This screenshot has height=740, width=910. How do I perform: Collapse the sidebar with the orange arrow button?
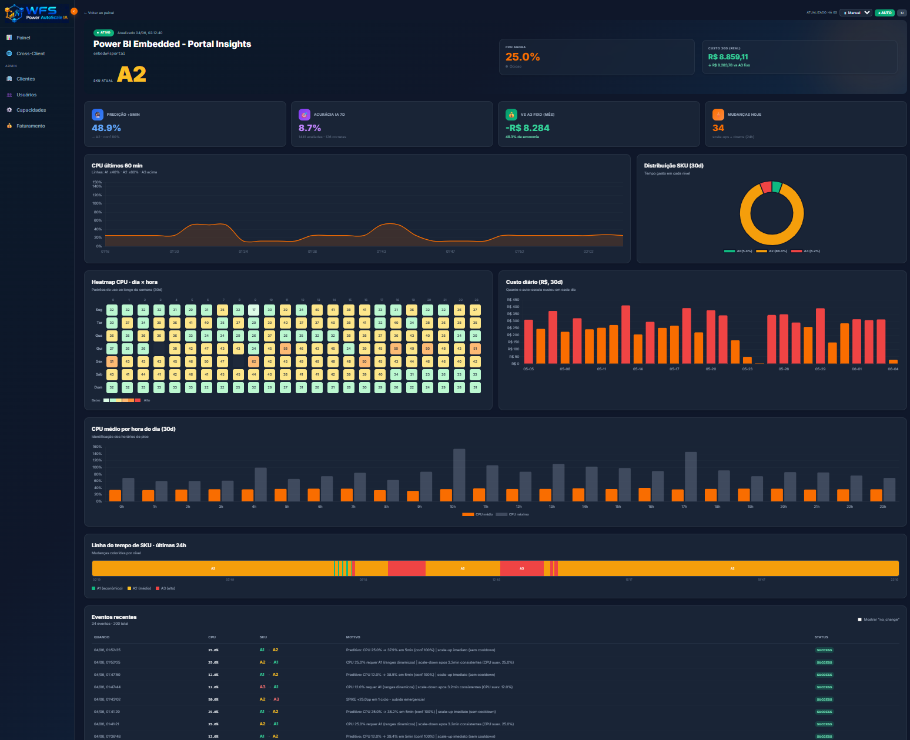tap(74, 11)
